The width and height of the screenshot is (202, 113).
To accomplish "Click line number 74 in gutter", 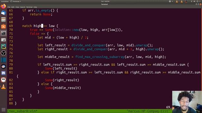I will 11,45.
